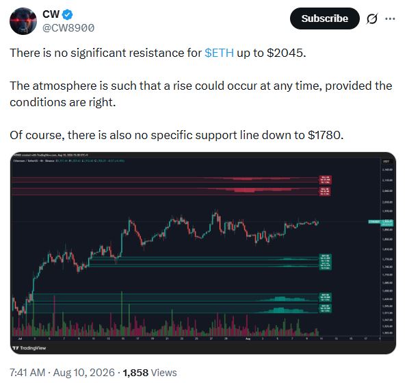Enlarge the ETH chart image
The image size is (407, 383).
tap(203, 253)
